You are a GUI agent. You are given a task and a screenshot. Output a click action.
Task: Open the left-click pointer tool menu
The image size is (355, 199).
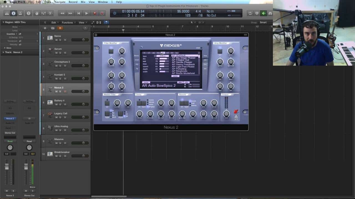(x=192, y=22)
